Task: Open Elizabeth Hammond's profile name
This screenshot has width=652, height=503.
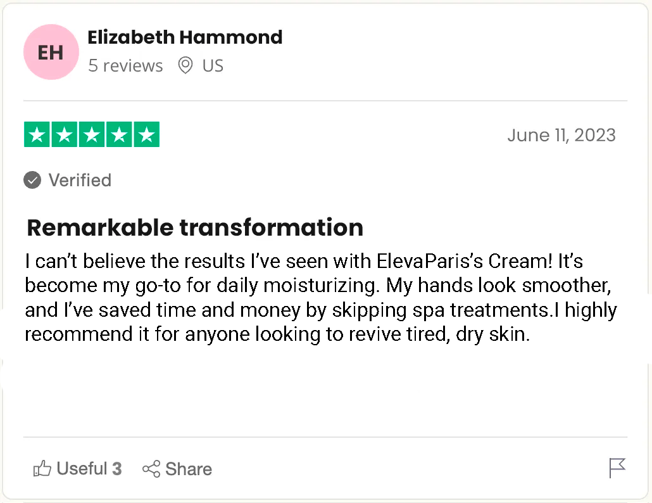Action: (x=185, y=37)
